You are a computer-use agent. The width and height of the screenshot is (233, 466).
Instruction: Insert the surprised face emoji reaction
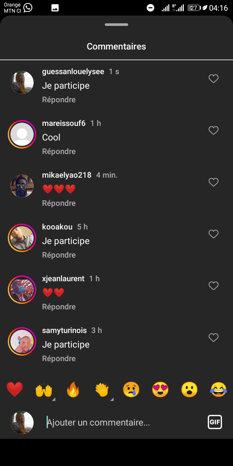(x=189, y=389)
